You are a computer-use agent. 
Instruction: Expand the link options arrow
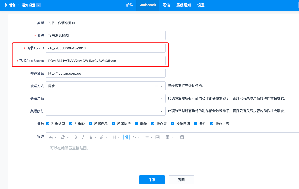click(106, 137)
